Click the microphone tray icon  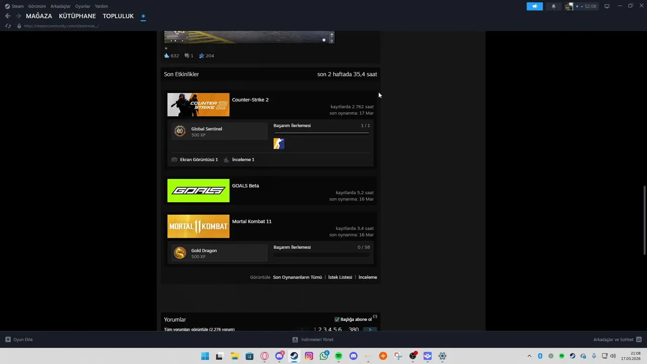click(594, 356)
